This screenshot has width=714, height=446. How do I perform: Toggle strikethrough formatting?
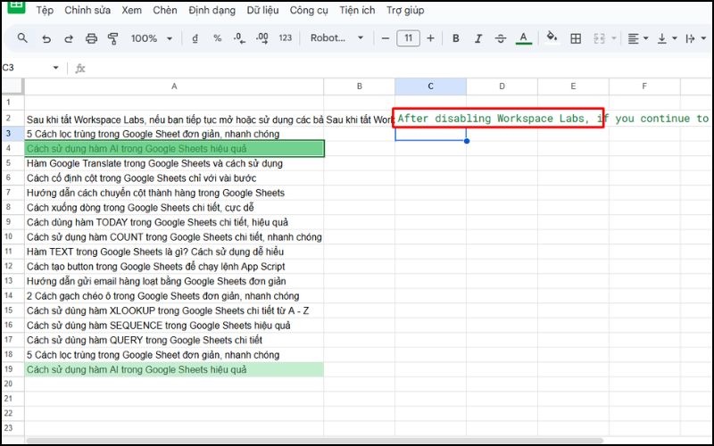(x=501, y=38)
